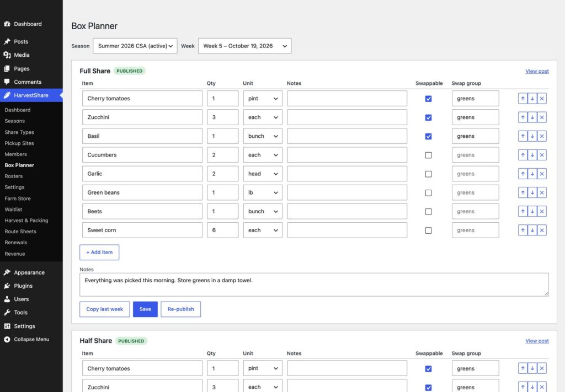Screen dimensions: 565x392
Task: Check Swappable for Beets
Action: point(428,211)
